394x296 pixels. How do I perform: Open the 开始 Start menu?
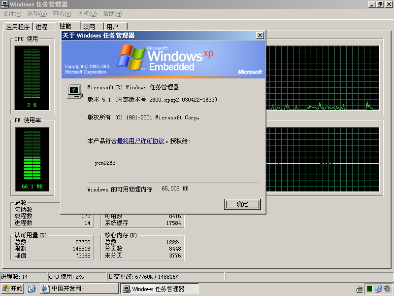(x=12, y=289)
